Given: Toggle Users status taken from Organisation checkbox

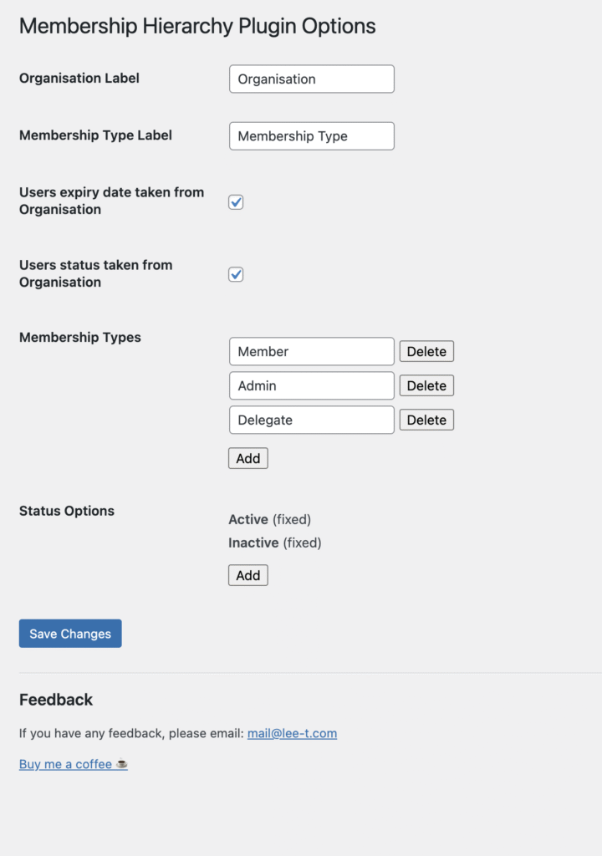Looking at the screenshot, I should click(236, 274).
